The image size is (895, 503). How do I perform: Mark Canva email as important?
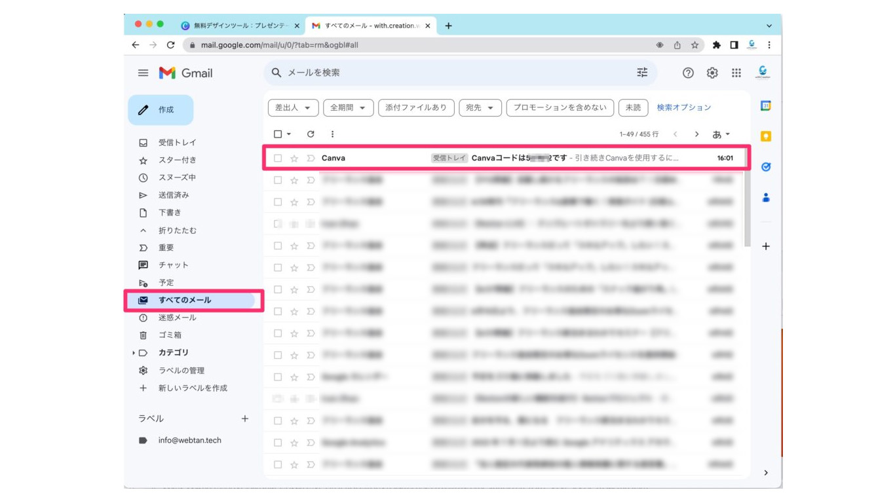click(311, 158)
